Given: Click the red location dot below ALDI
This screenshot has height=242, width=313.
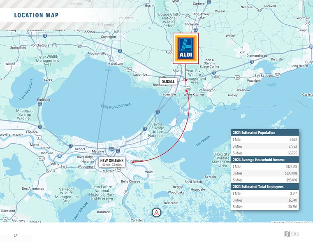Looking at the screenshot, I should 185,80.
